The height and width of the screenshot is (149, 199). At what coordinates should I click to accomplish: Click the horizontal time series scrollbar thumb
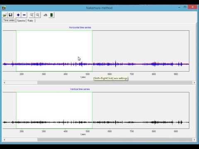pos(115,83)
